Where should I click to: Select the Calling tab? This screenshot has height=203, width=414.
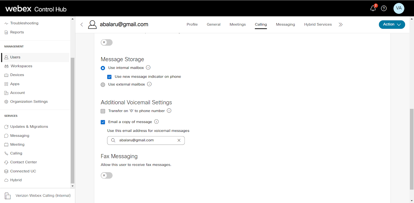coord(261,24)
